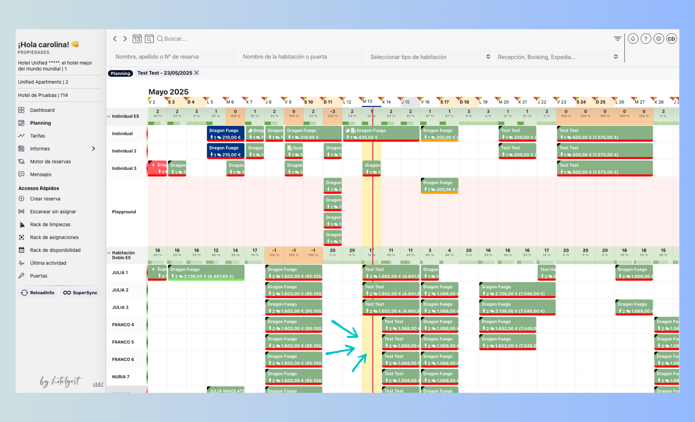This screenshot has height=422, width=695.
Task: Open the calendar date 13 icon
Action: click(x=137, y=39)
